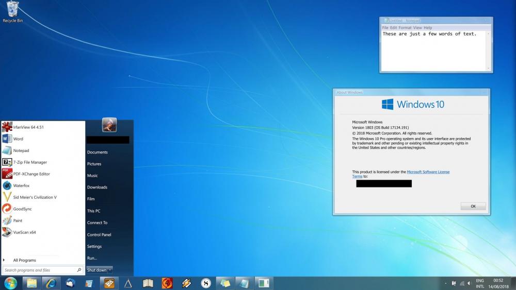Open the arrow next to Shut down

tap(110, 270)
